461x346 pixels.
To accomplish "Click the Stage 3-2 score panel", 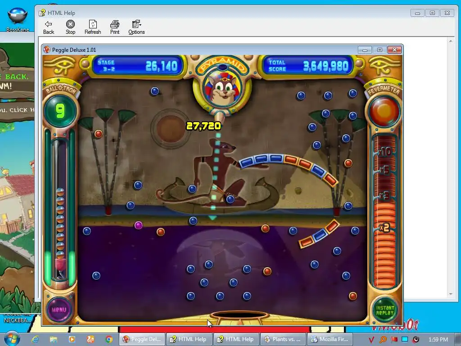I will (138, 66).
